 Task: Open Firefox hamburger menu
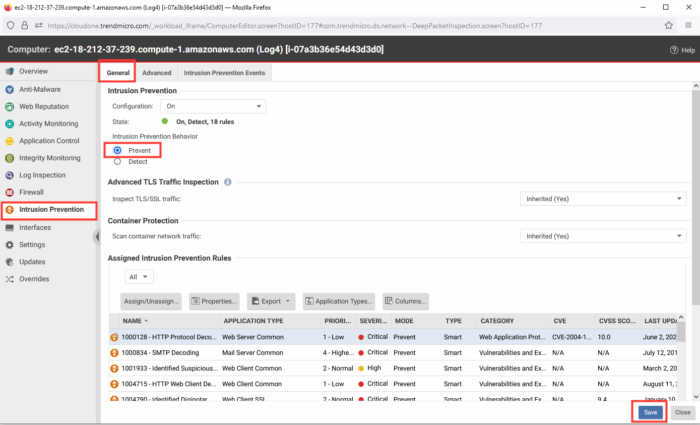(688, 25)
